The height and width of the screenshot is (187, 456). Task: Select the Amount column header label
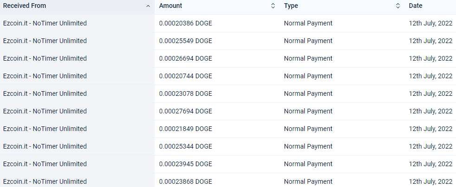[x=170, y=6]
